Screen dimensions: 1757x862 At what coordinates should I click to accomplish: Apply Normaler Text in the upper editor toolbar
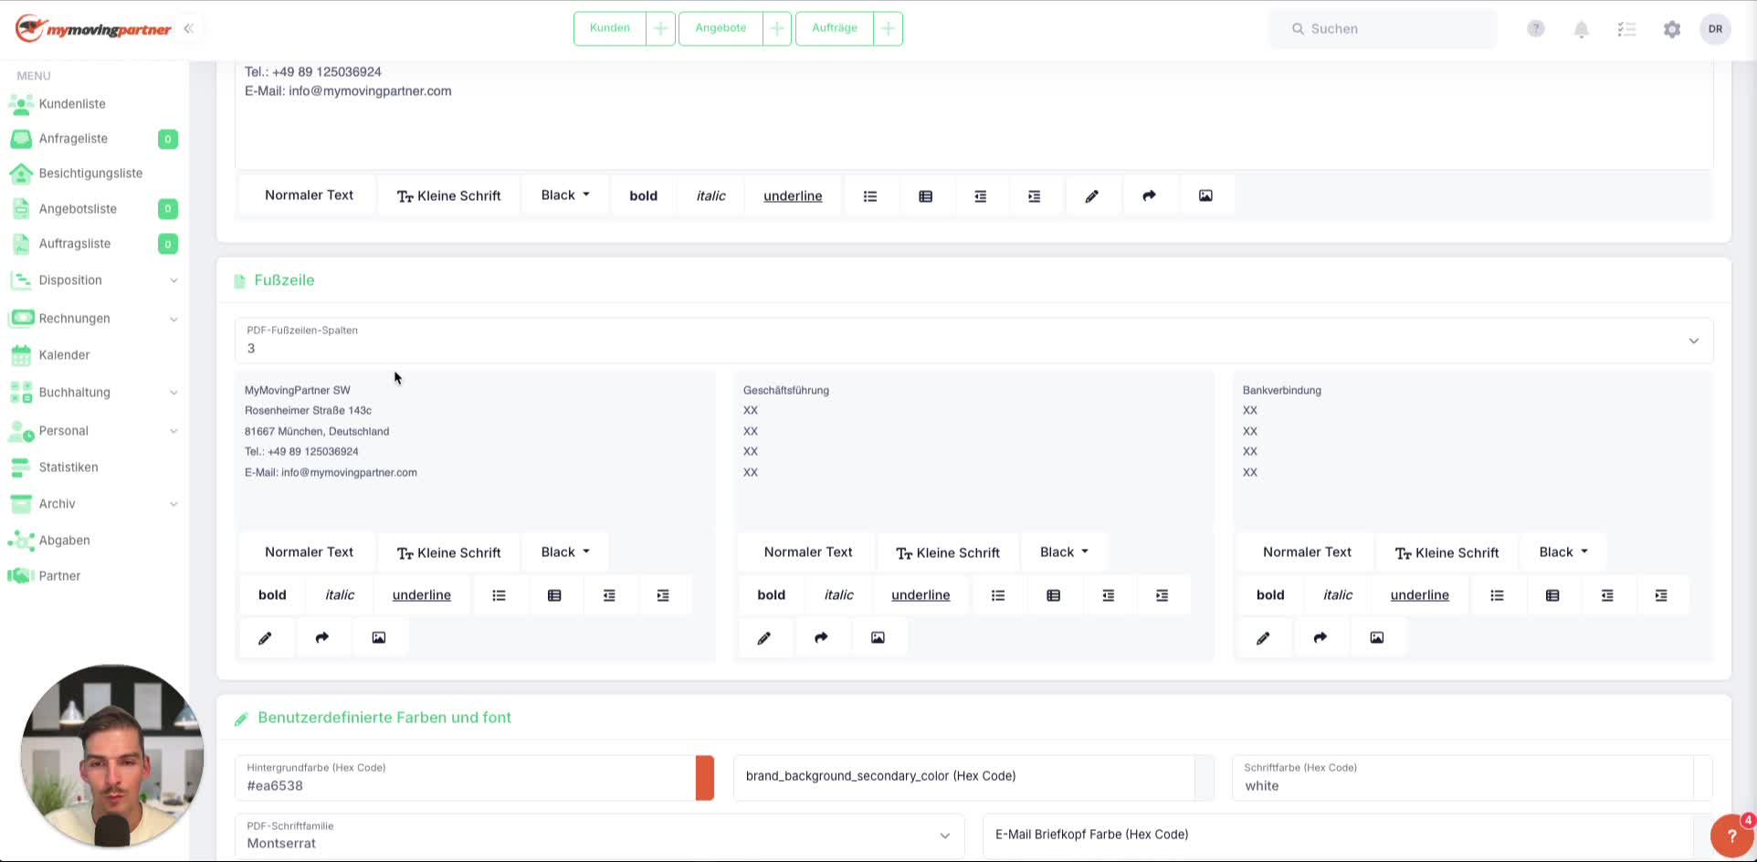click(x=309, y=195)
